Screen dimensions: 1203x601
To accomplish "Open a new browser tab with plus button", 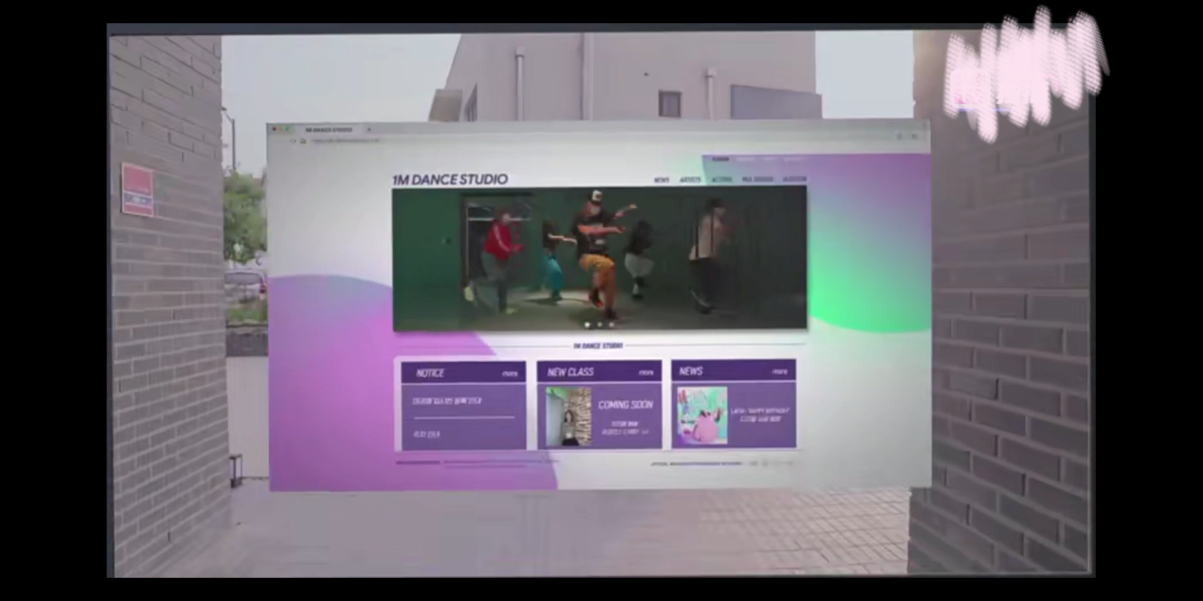I will point(368,130).
